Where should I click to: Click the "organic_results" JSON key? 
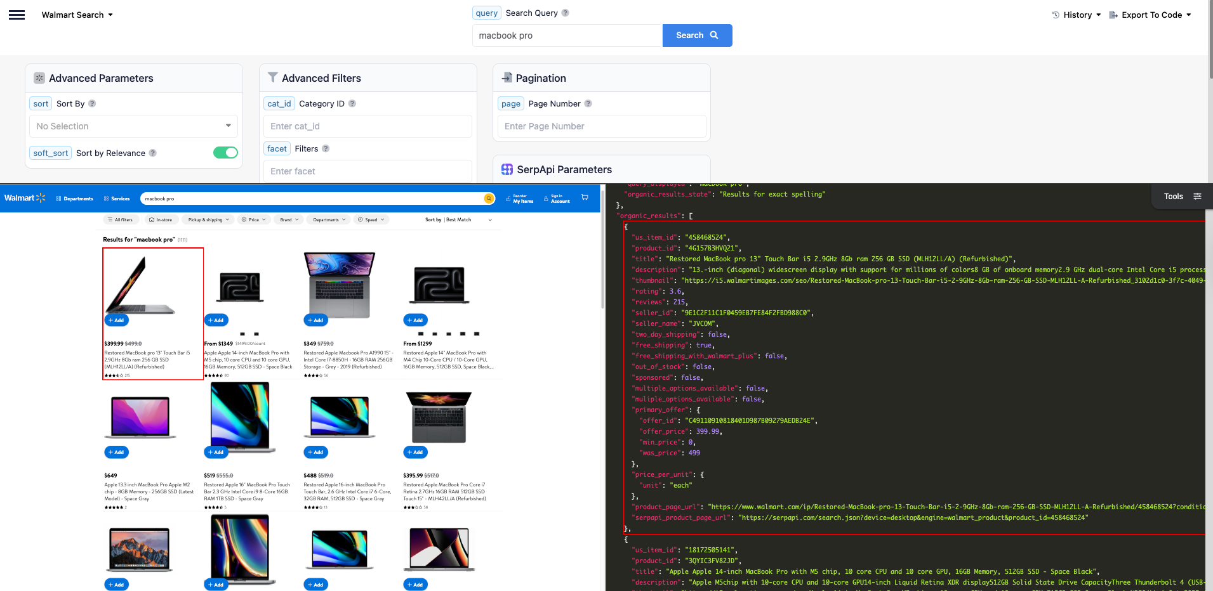649,216
